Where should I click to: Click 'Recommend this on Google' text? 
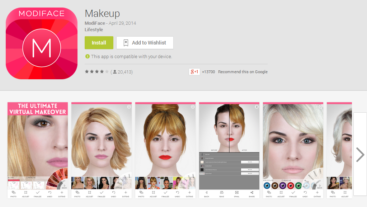(243, 72)
